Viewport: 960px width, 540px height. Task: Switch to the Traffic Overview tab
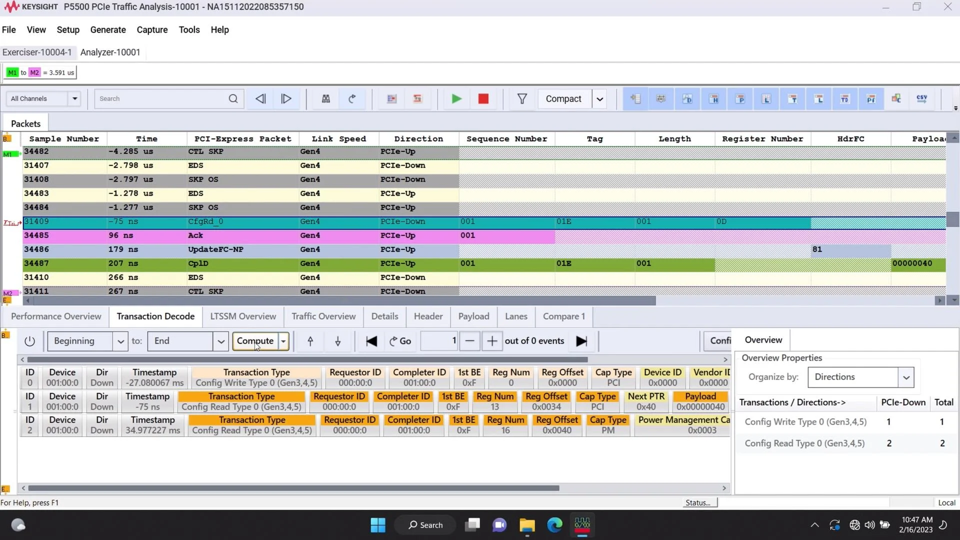pos(323,316)
